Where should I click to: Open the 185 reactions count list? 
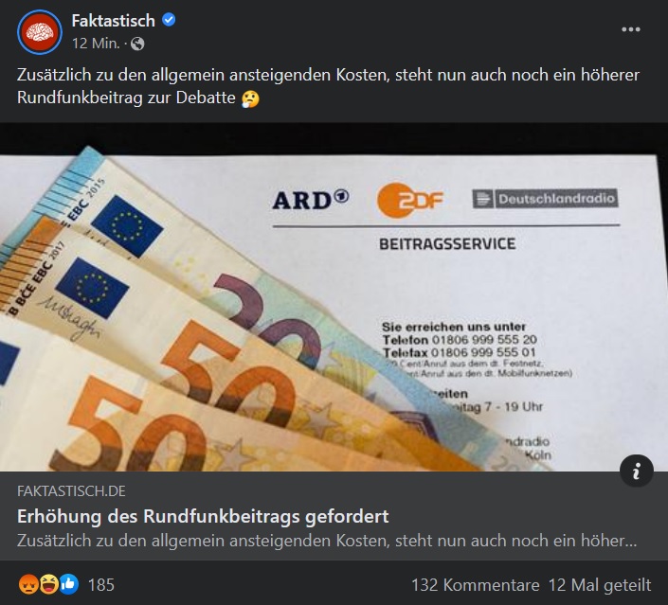[x=101, y=585]
